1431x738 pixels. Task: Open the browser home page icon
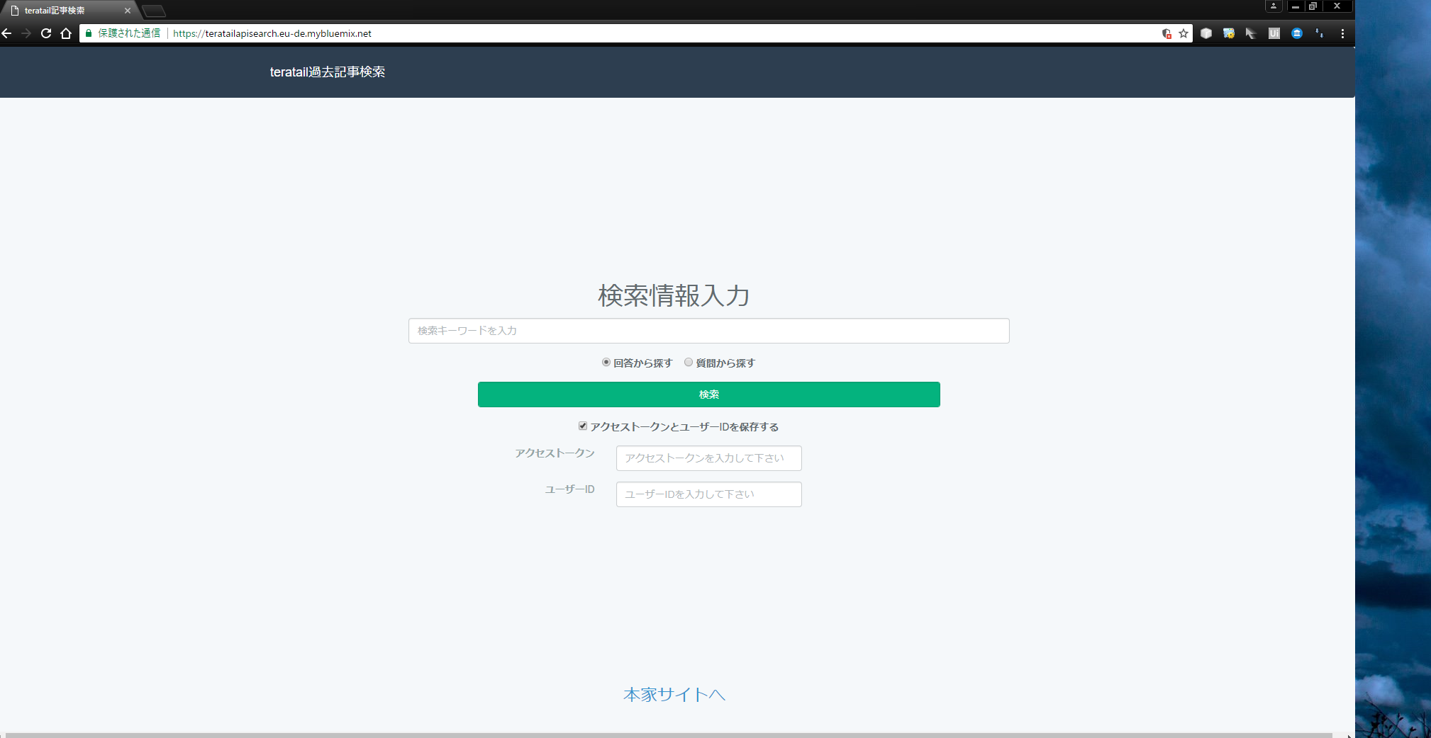66,33
